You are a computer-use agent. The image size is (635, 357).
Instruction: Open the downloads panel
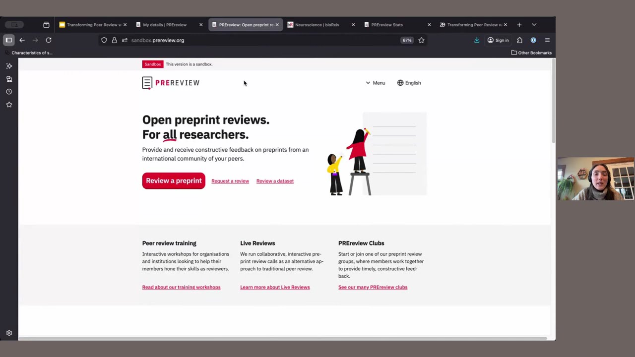(477, 40)
